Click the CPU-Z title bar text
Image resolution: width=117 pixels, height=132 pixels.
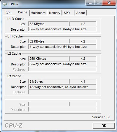[14, 4]
